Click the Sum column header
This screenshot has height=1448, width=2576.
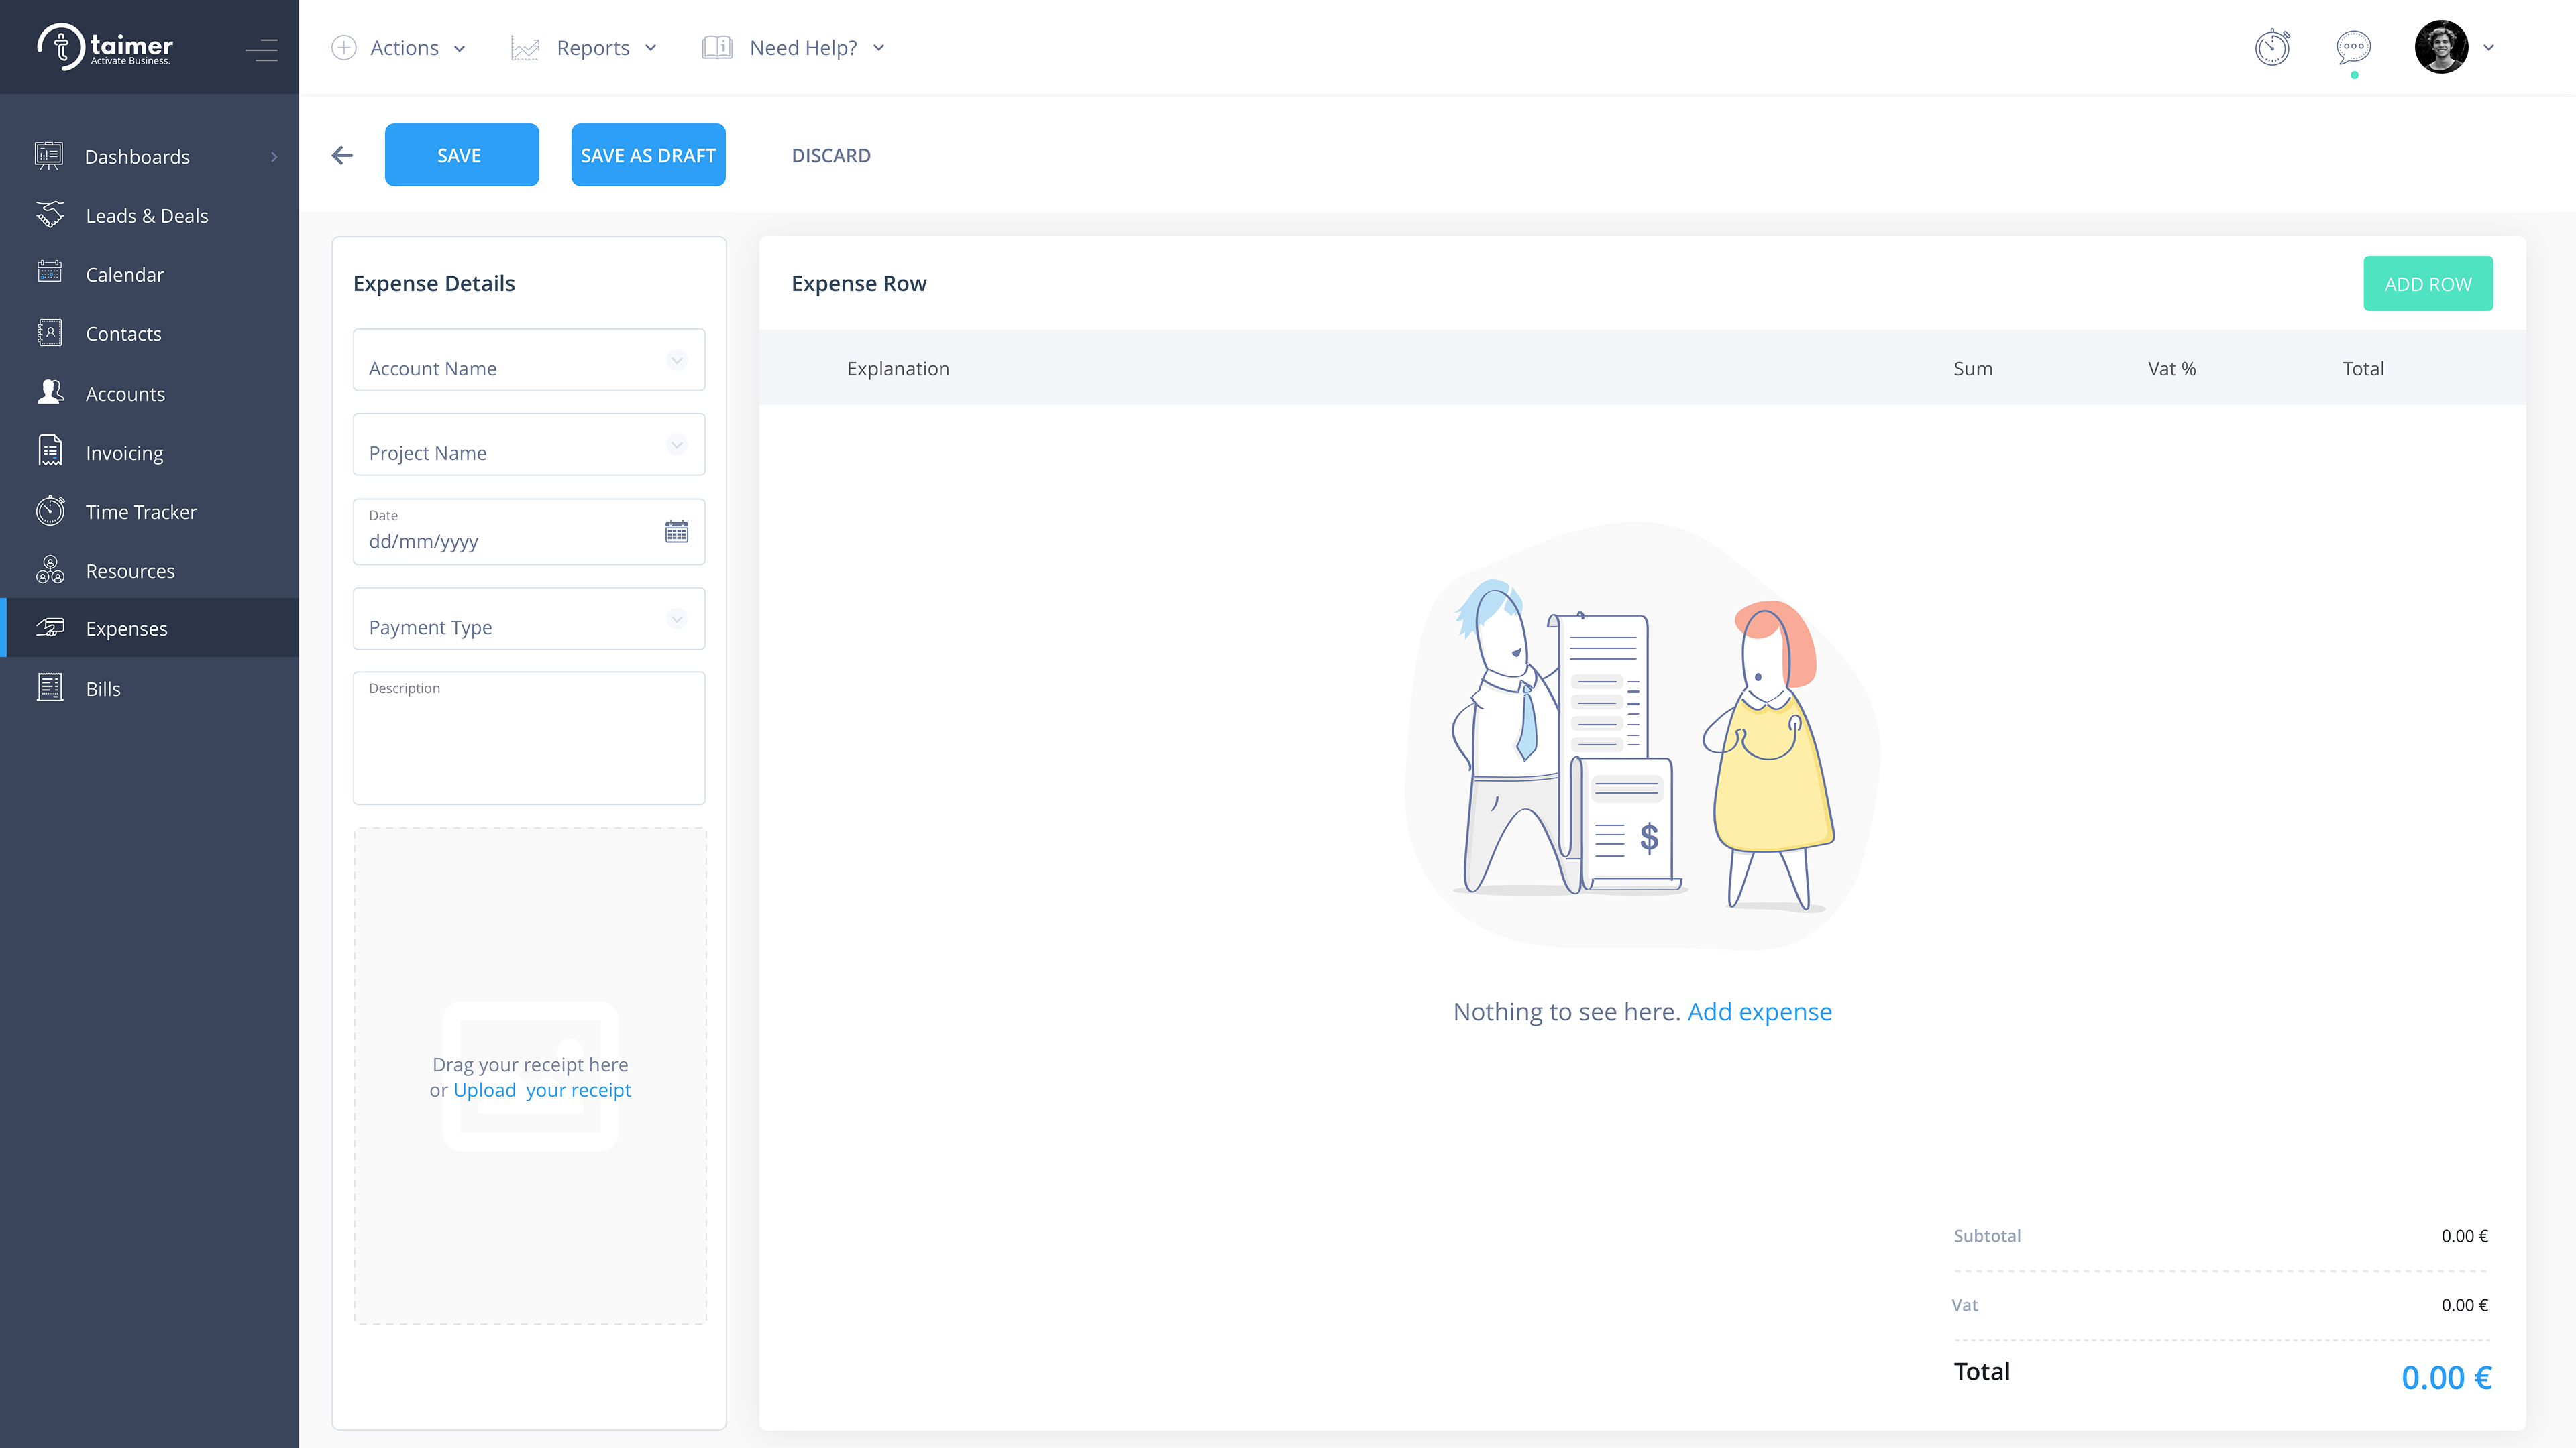(1973, 368)
